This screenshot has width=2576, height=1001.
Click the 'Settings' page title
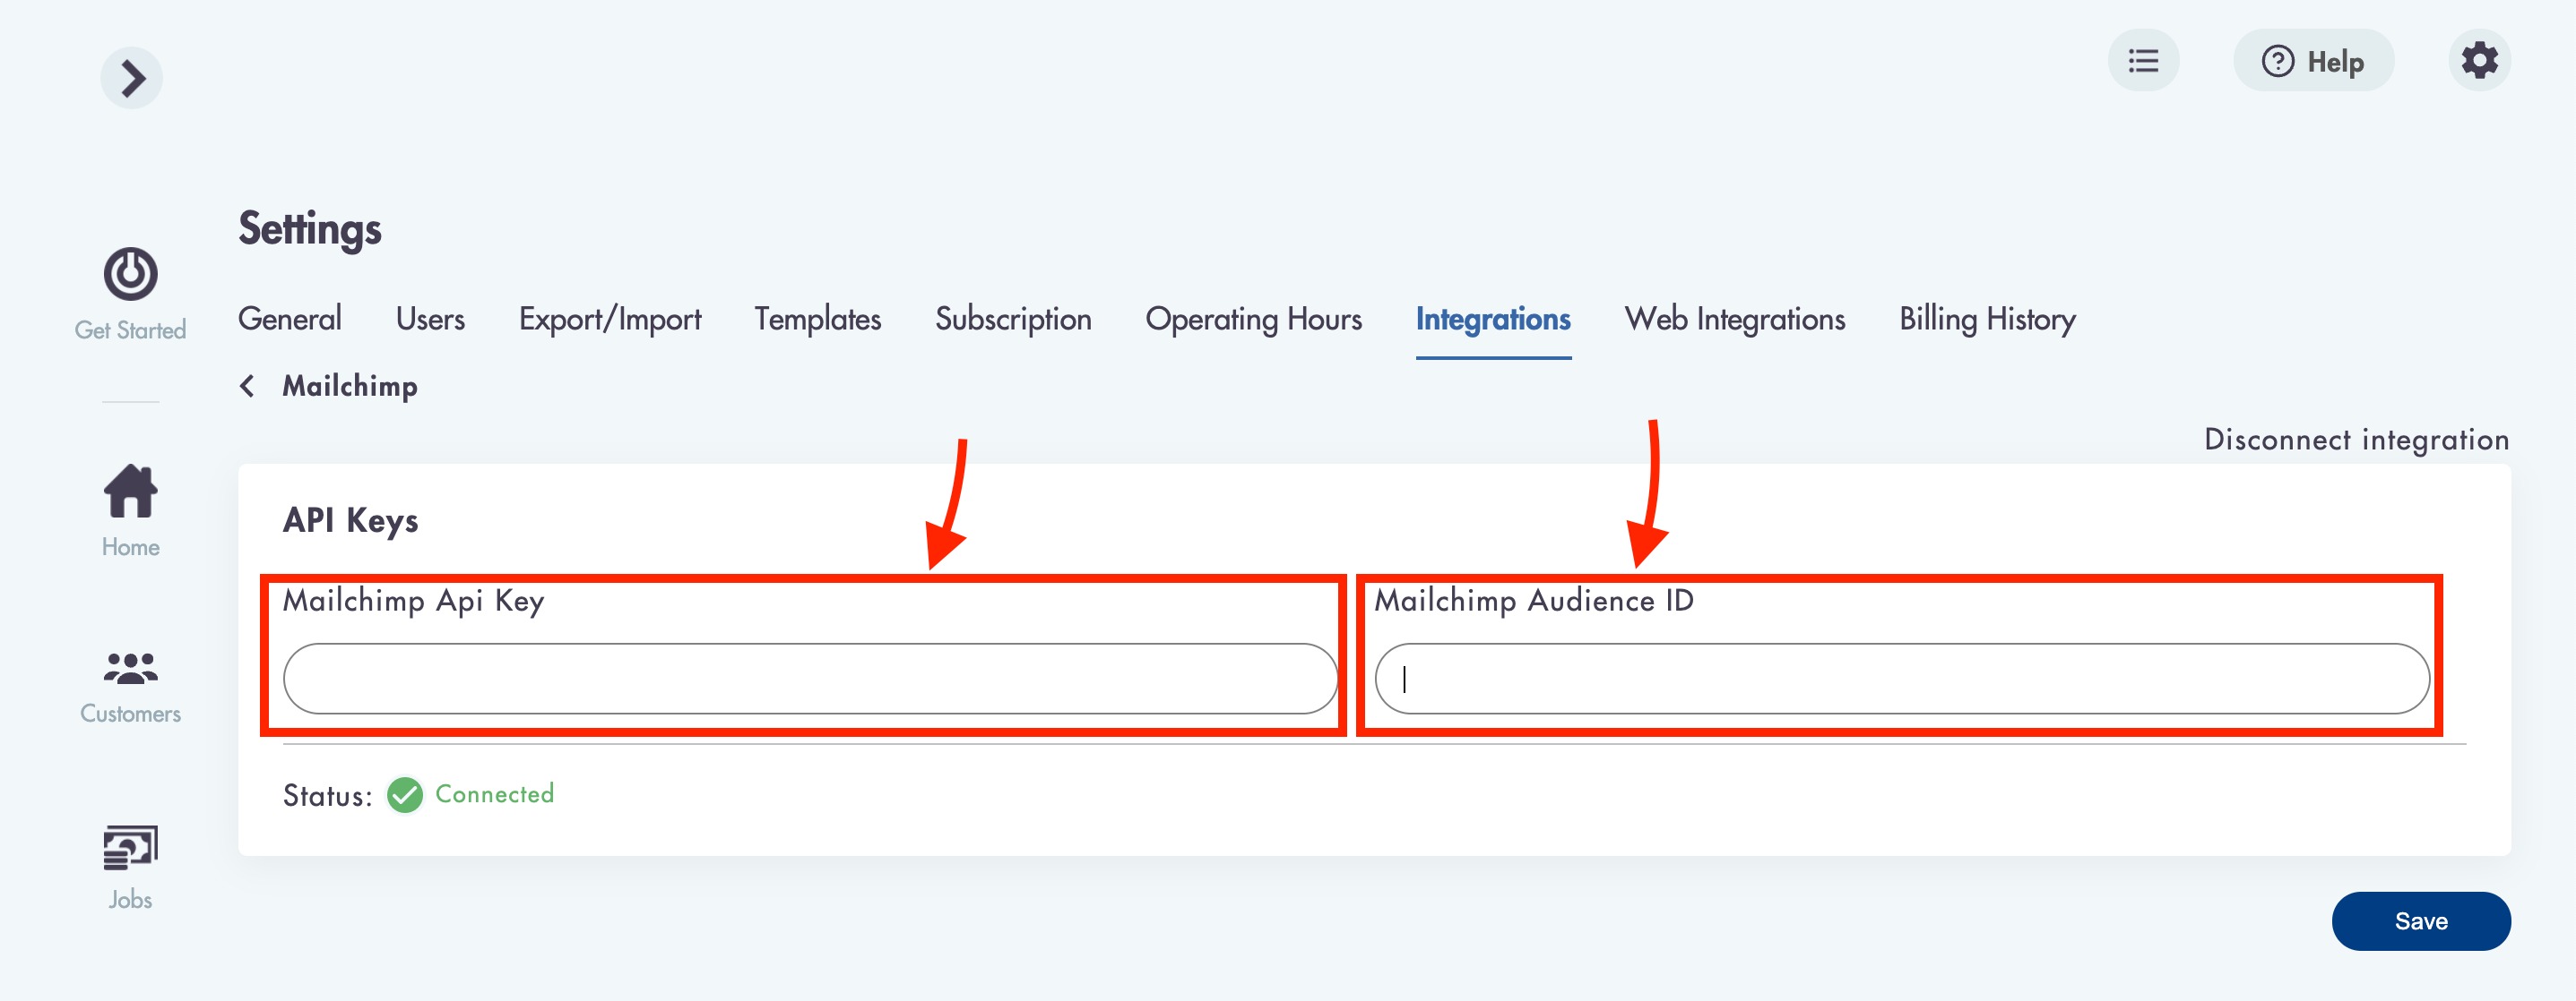(x=309, y=229)
